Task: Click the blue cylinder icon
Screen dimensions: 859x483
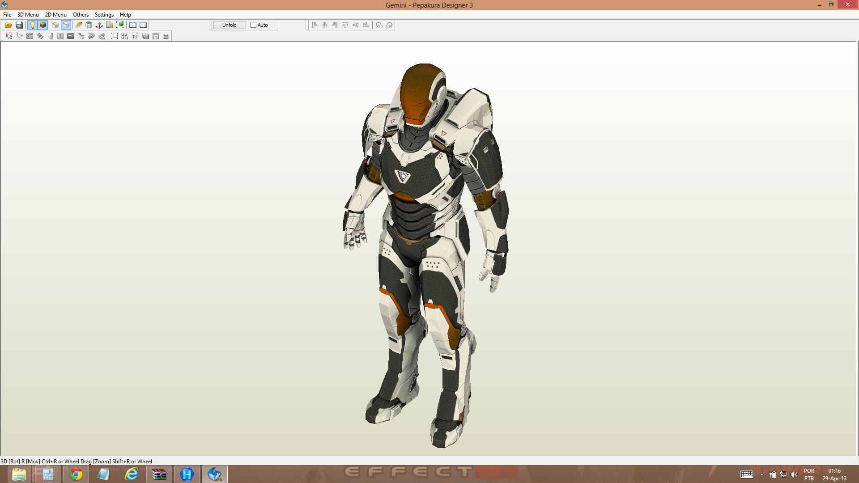Action: [89, 25]
